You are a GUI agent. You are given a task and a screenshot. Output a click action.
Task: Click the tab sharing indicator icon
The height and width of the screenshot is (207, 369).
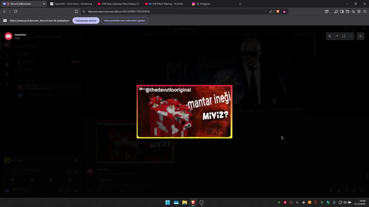pyautogui.click(x=5, y=21)
